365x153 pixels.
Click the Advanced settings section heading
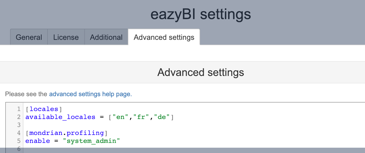pos(201,72)
